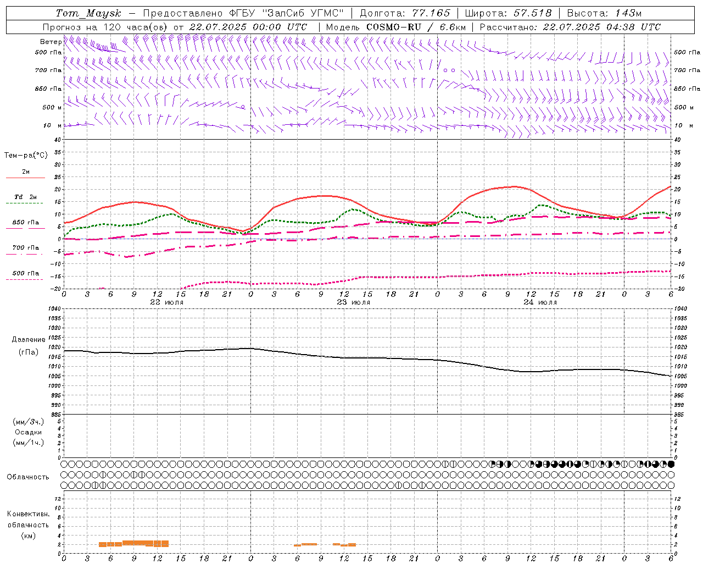Click the (мм/1ч.) unit label
703x563 pixels.
tap(28, 443)
